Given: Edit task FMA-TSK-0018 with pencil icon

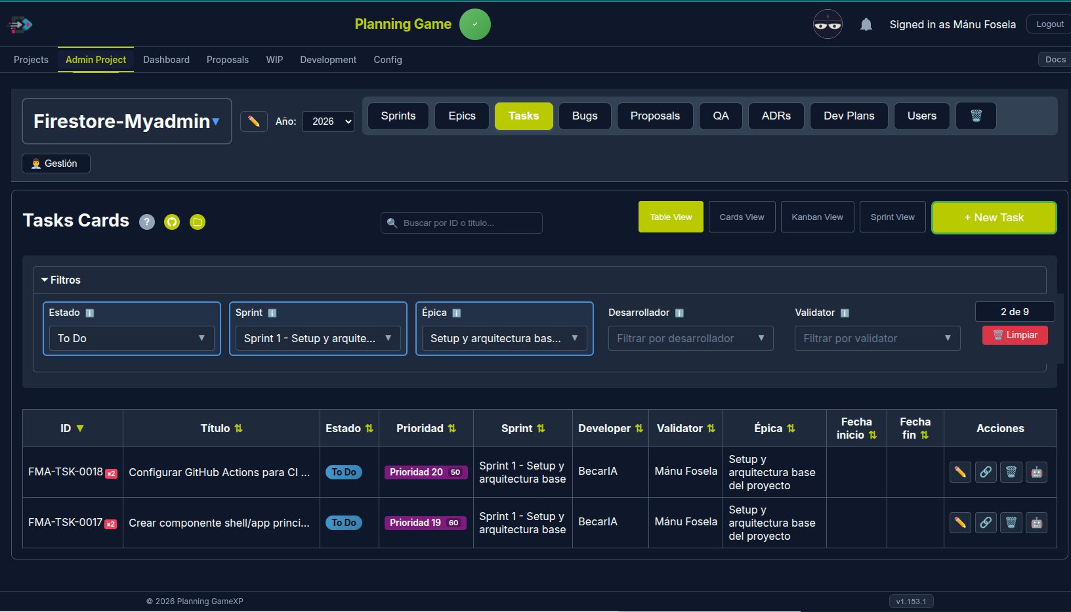Looking at the screenshot, I should click(960, 472).
